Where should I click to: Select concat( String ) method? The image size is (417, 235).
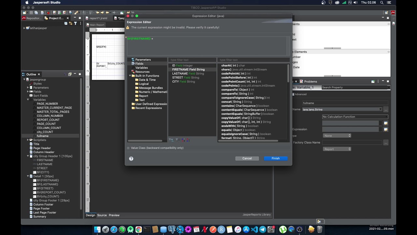click(237, 102)
